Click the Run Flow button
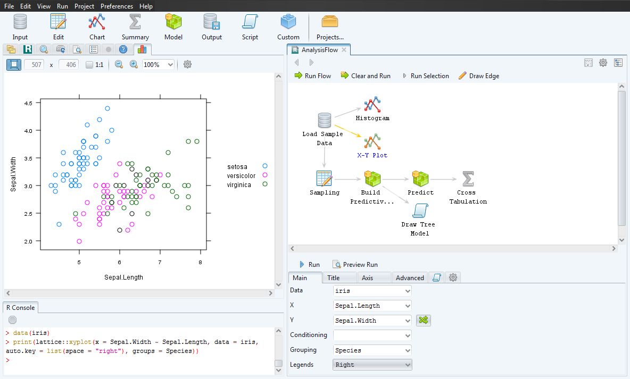The image size is (630, 379). [x=313, y=75]
